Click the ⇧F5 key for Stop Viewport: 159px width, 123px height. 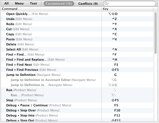[115, 100]
